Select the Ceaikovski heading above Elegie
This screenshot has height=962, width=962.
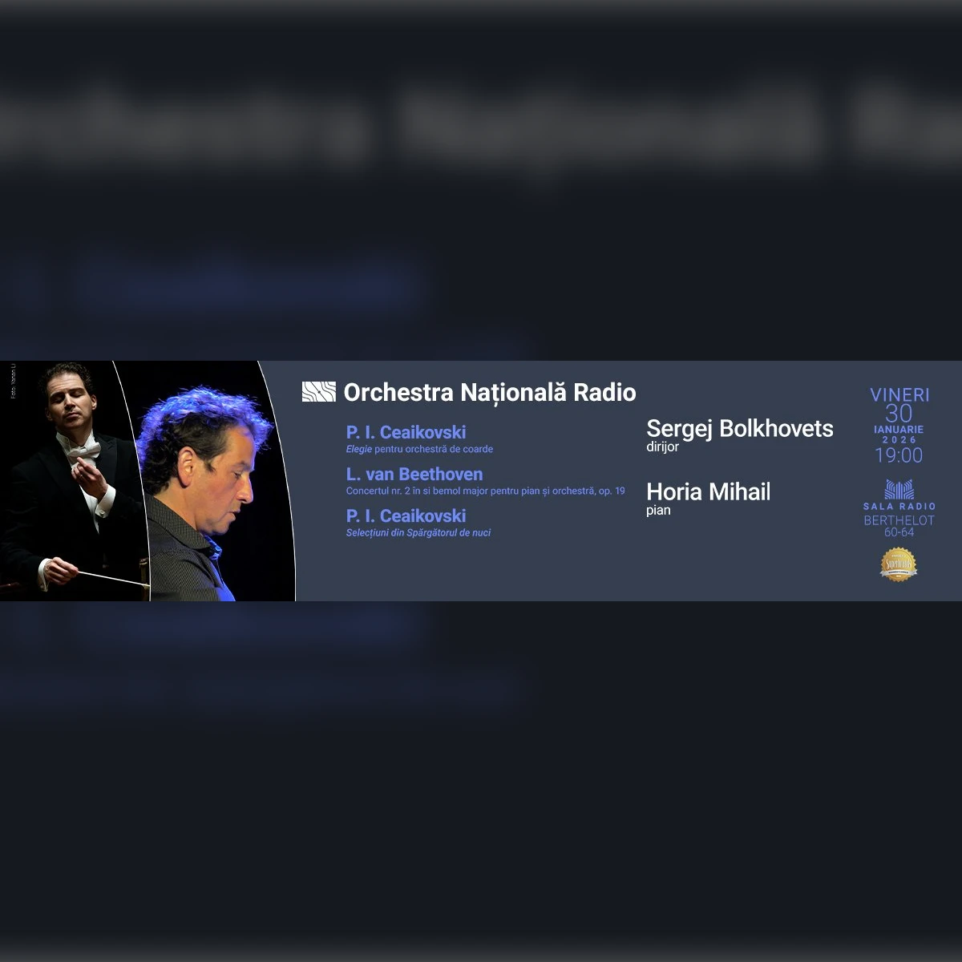pyautogui.click(x=406, y=432)
